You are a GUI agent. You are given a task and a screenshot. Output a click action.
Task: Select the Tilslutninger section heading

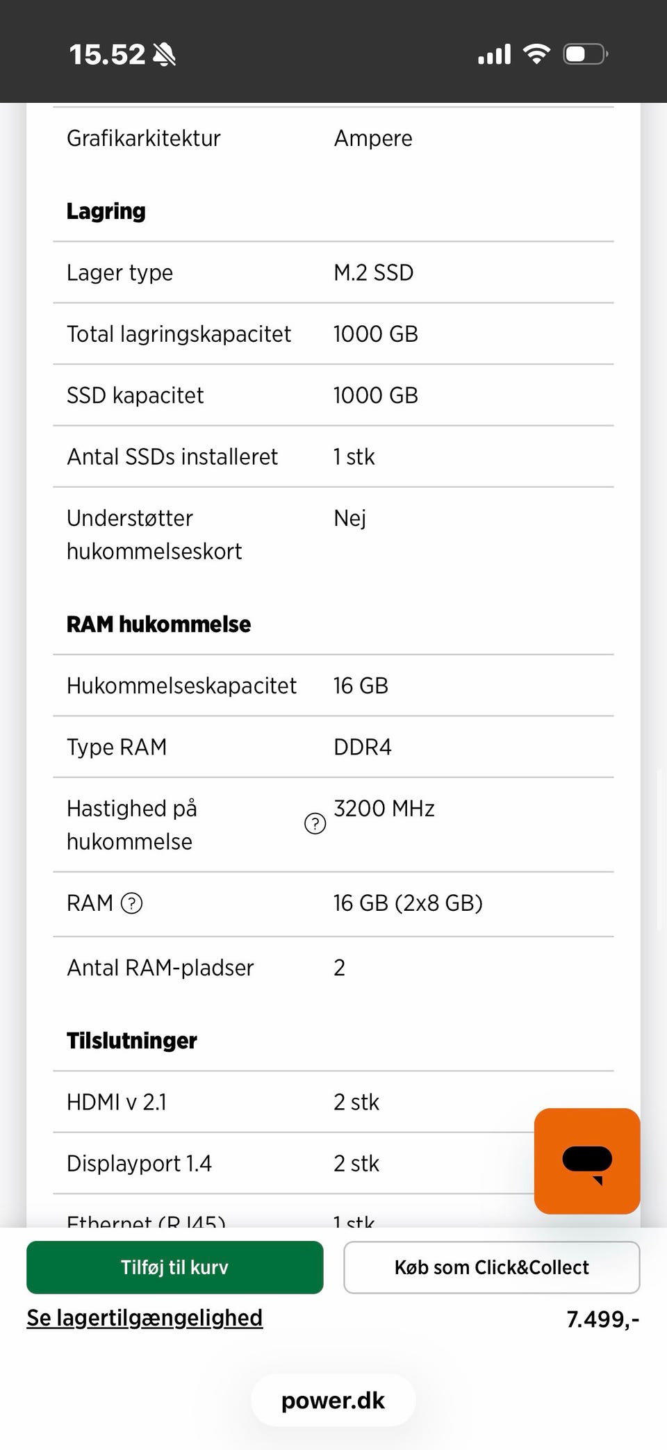click(132, 1041)
